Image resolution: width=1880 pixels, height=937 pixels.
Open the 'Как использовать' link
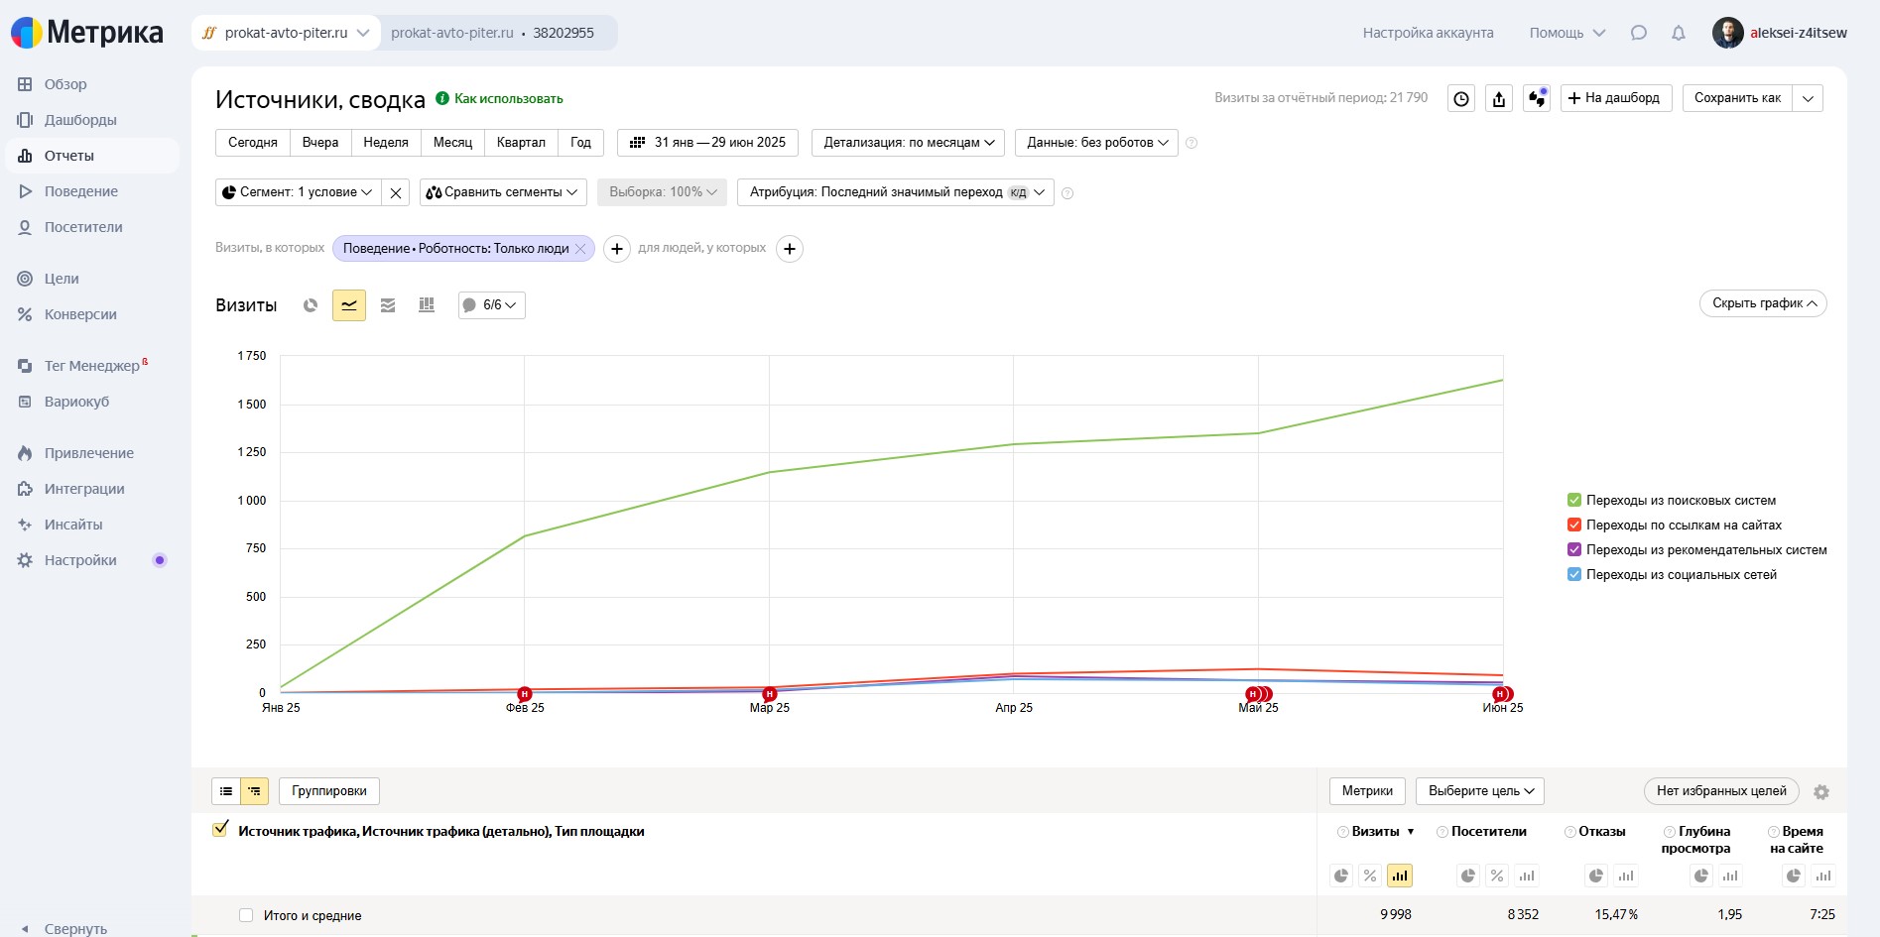(x=508, y=99)
